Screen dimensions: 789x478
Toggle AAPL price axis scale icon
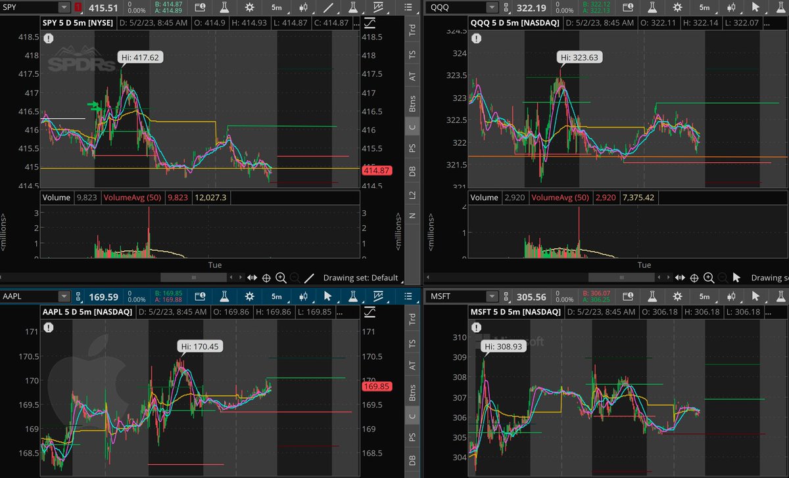[370, 311]
